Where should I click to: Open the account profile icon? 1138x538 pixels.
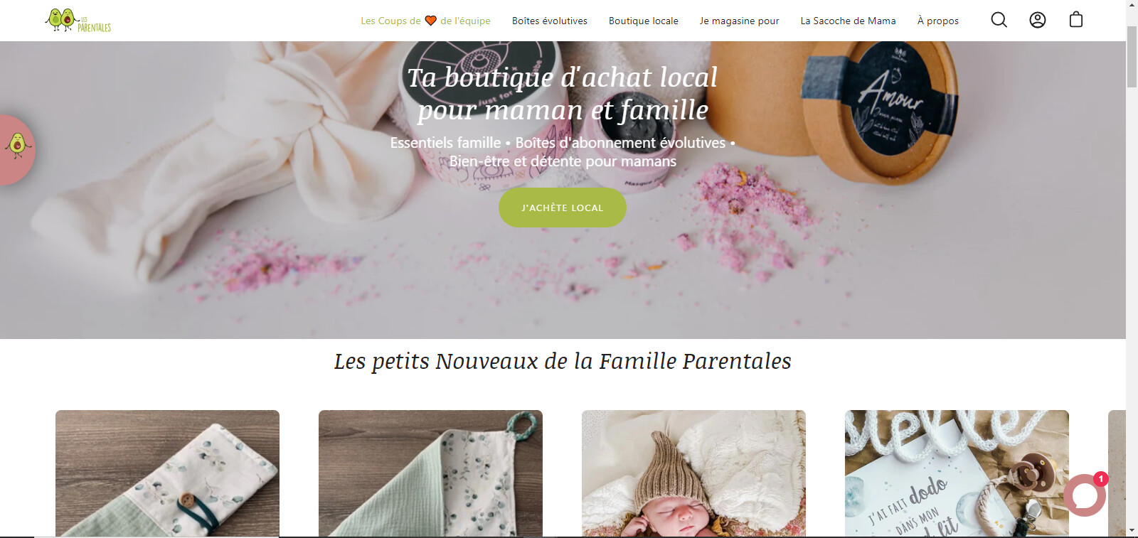(1038, 20)
